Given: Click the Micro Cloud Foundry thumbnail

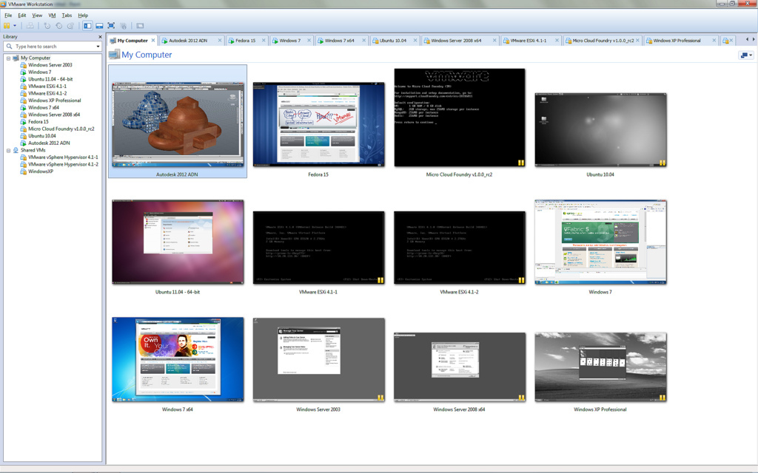Looking at the screenshot, I should coord(459,118).
